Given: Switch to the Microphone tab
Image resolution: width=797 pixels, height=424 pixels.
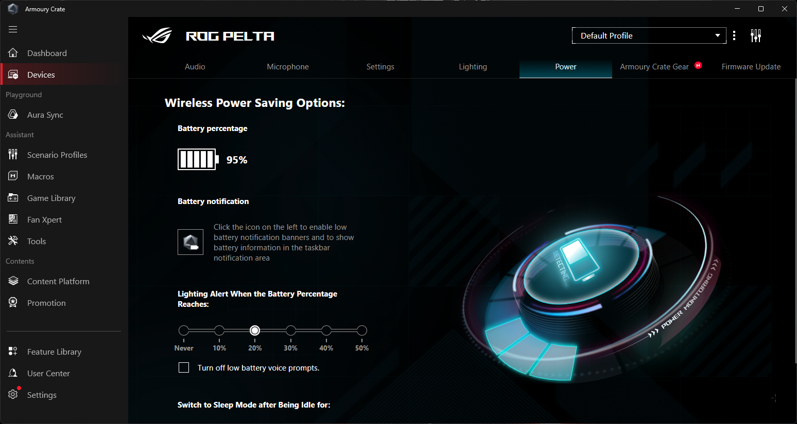Looking at the screenshot, I should tap(288, 67).
